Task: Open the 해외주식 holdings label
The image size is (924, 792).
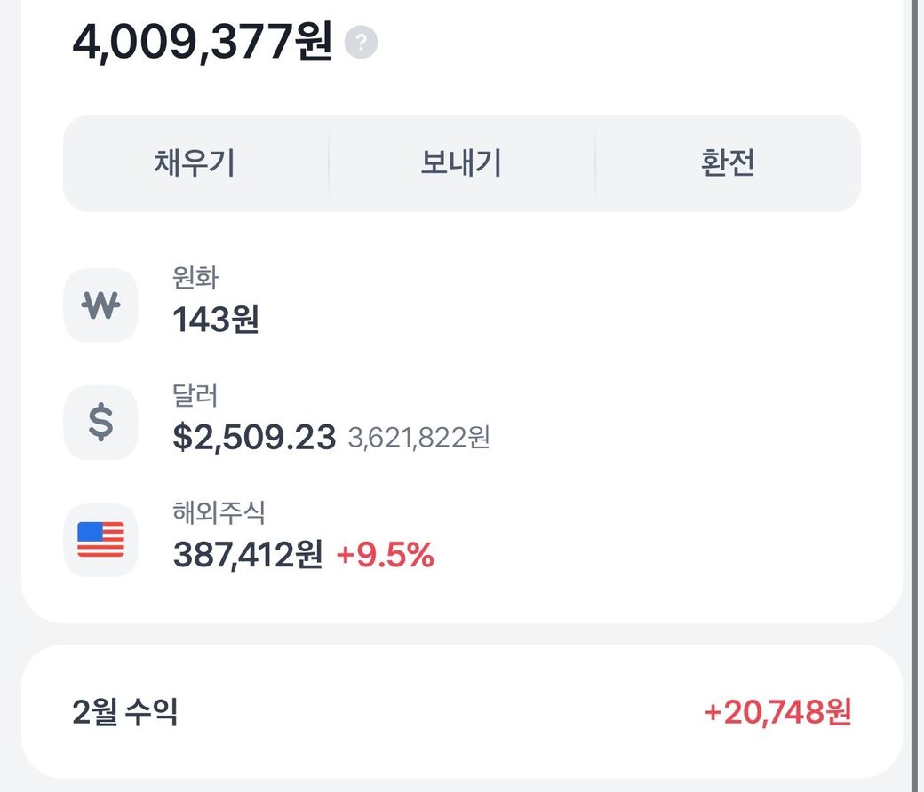Action: coord(219,511)
